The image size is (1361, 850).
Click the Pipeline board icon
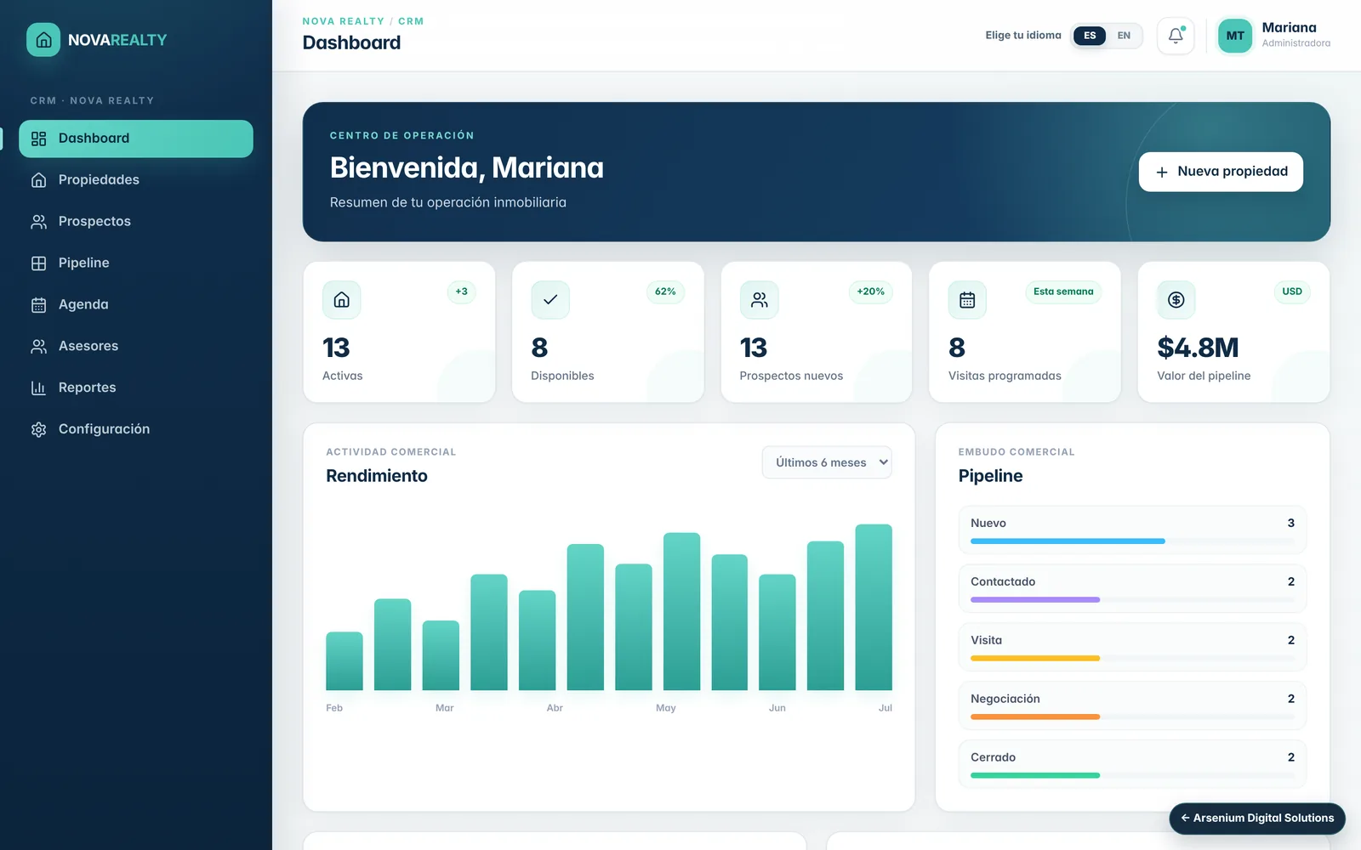38,263
